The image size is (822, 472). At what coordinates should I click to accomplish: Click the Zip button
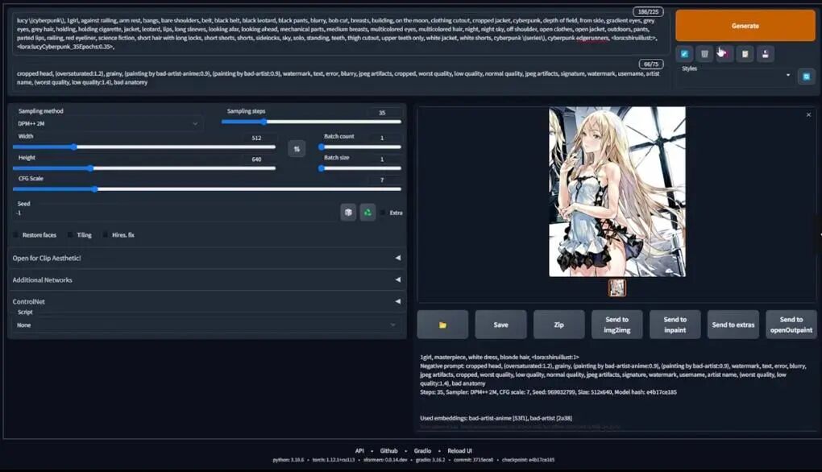pos(558,325)
